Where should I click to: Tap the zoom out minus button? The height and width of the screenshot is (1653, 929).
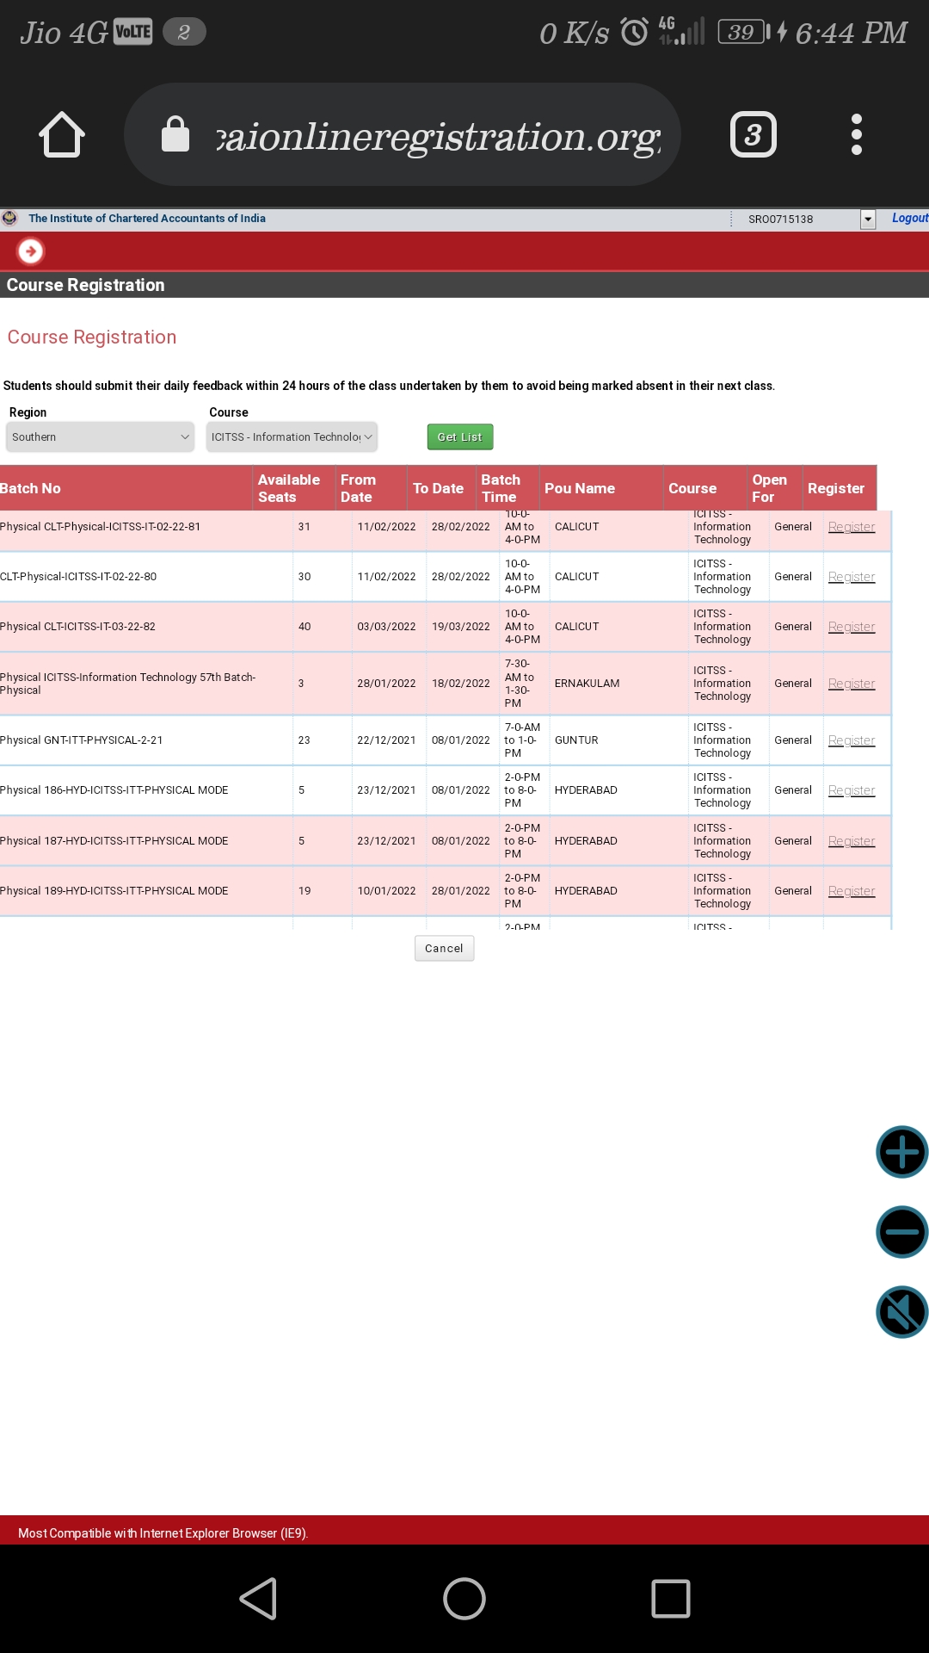901,1232
